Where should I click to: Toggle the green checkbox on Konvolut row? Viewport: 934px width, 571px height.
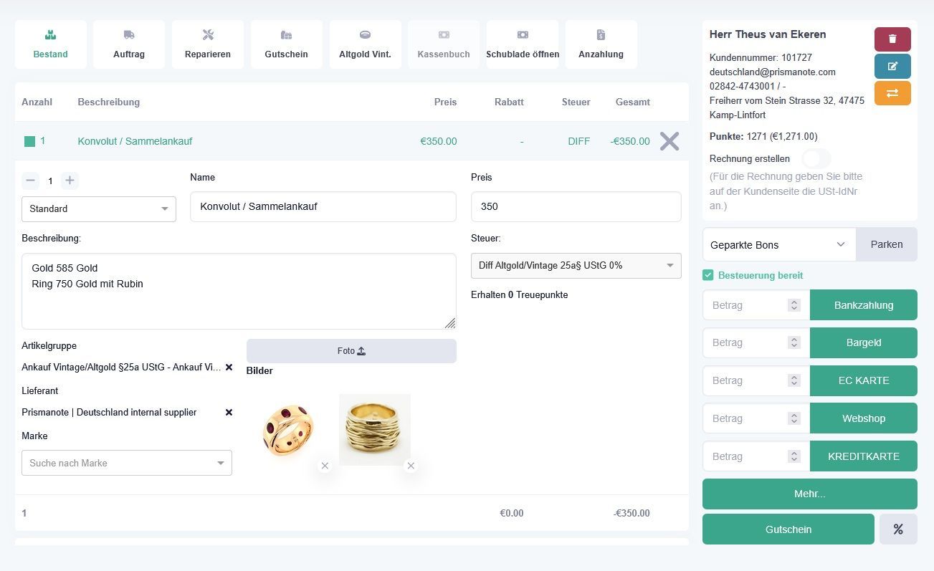pos(29,141)
